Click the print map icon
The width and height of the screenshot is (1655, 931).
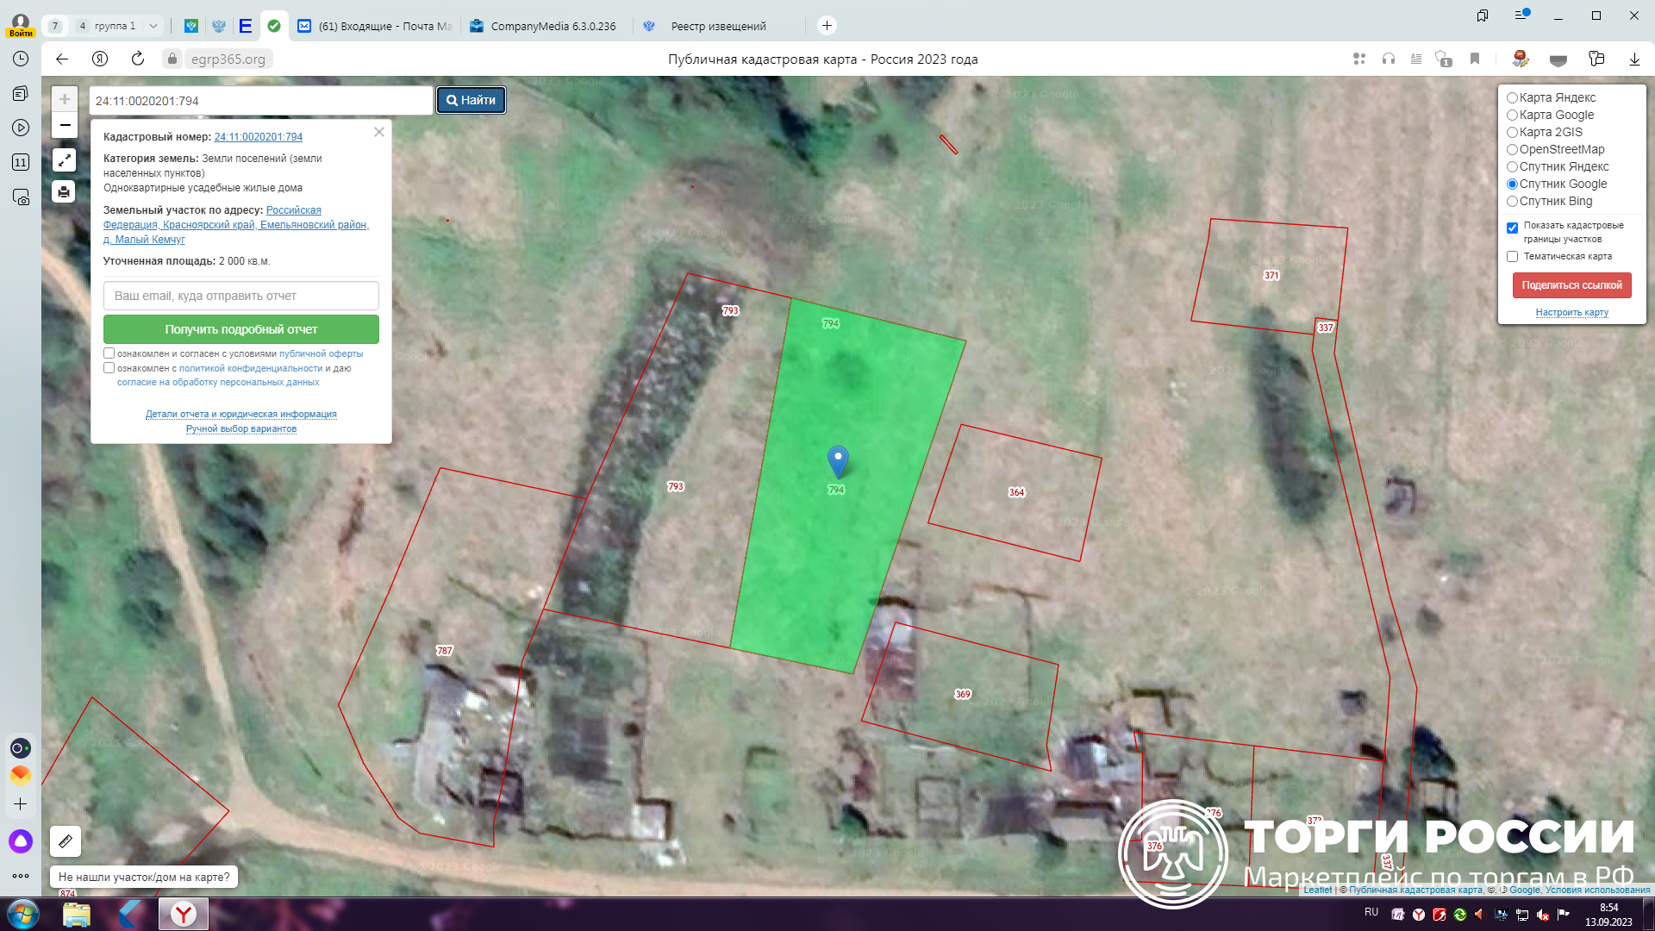coord(65,191)
